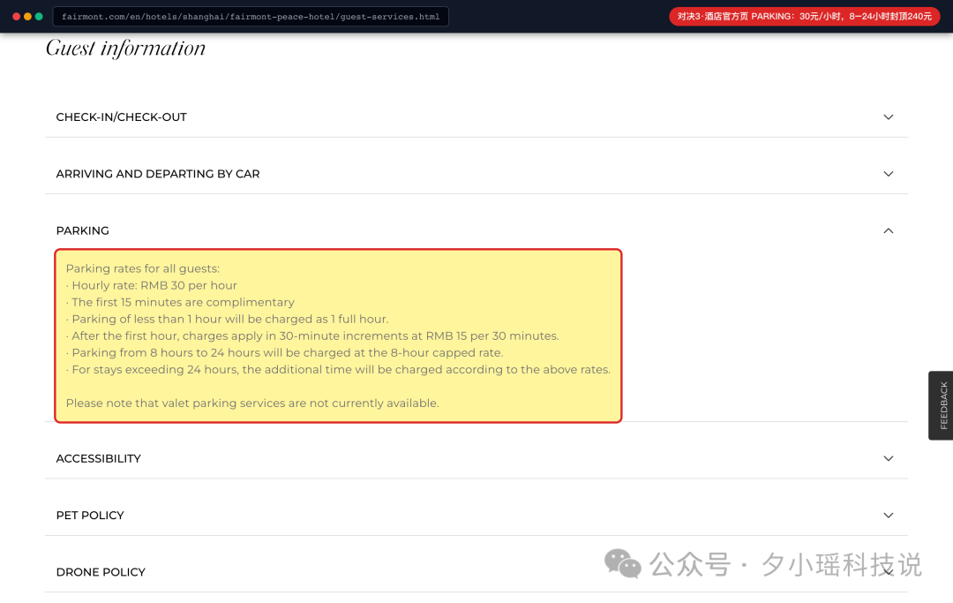
Task: Open the Feedback side tab
Action: click(942, 405)
